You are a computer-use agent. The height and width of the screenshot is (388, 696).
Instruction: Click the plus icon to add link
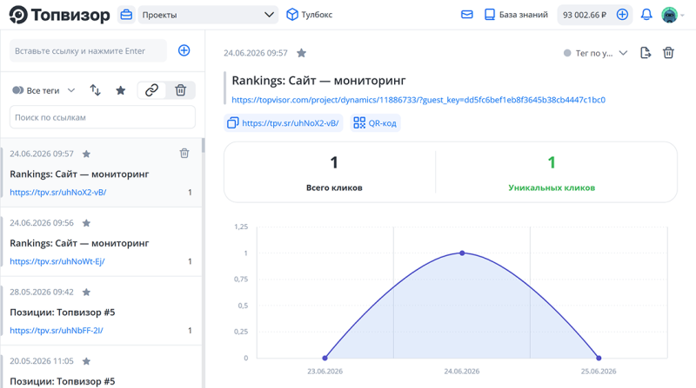click(184, 50)
